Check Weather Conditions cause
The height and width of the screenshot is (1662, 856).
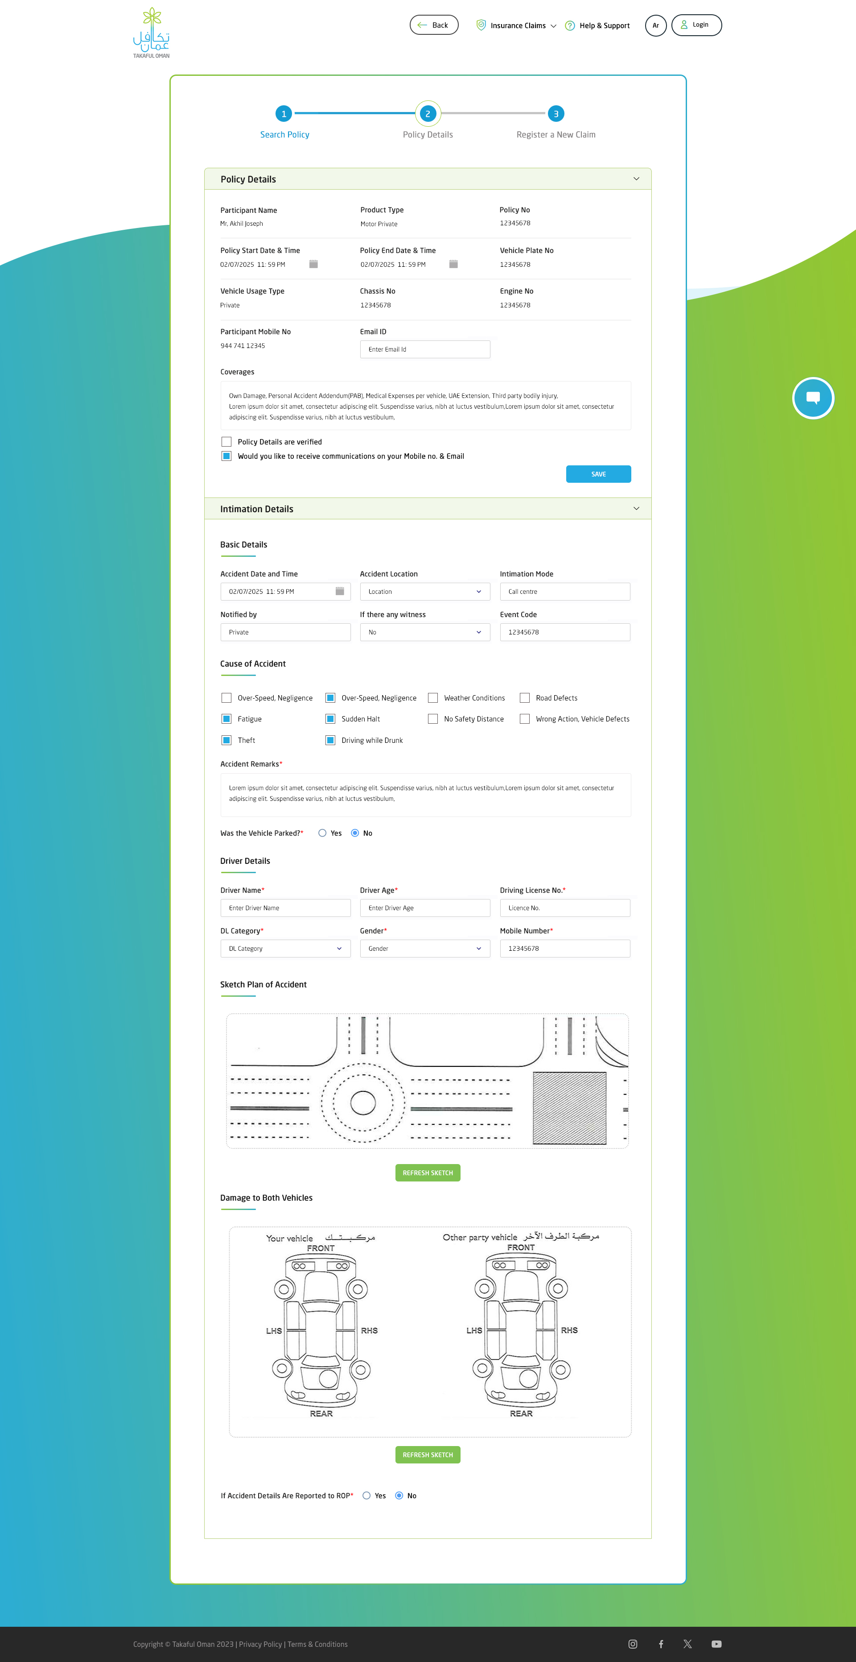[433, 698]
